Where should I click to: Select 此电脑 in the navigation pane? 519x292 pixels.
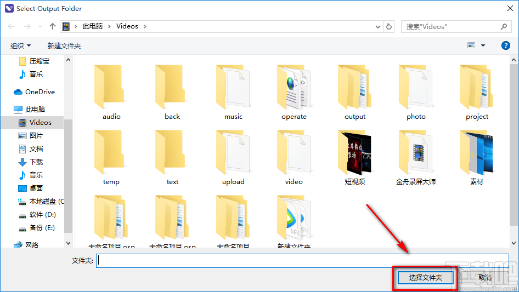(x=29, y=109)
